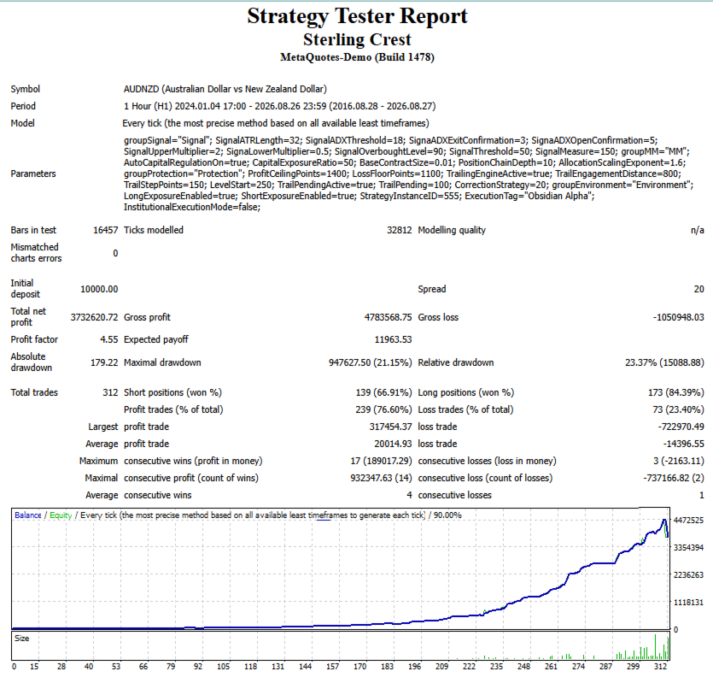
Task: Click Initial deposit value 10000.00
Action: click(x=99, y=290)
